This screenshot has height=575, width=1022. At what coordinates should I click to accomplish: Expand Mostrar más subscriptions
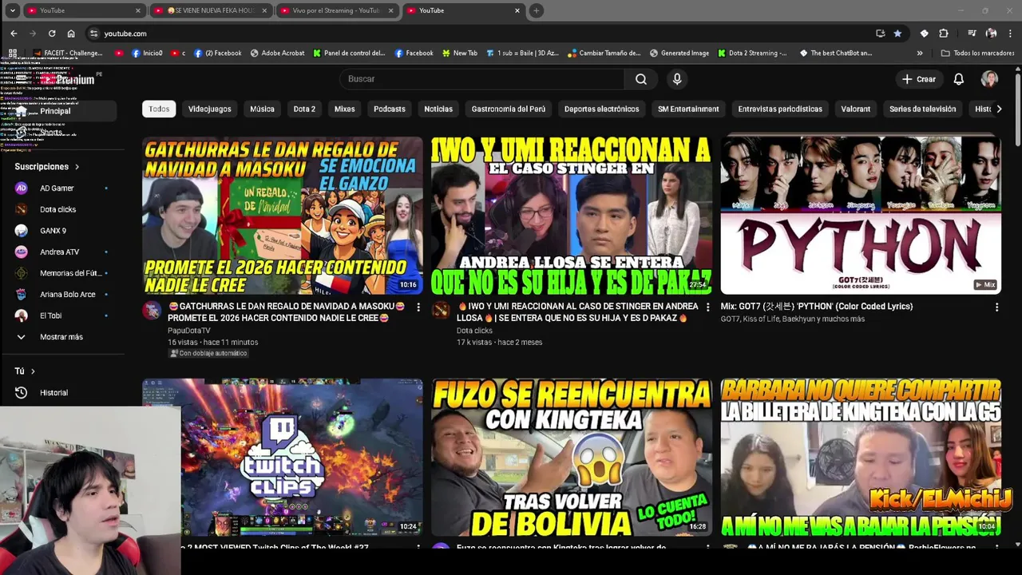(60, 337)
